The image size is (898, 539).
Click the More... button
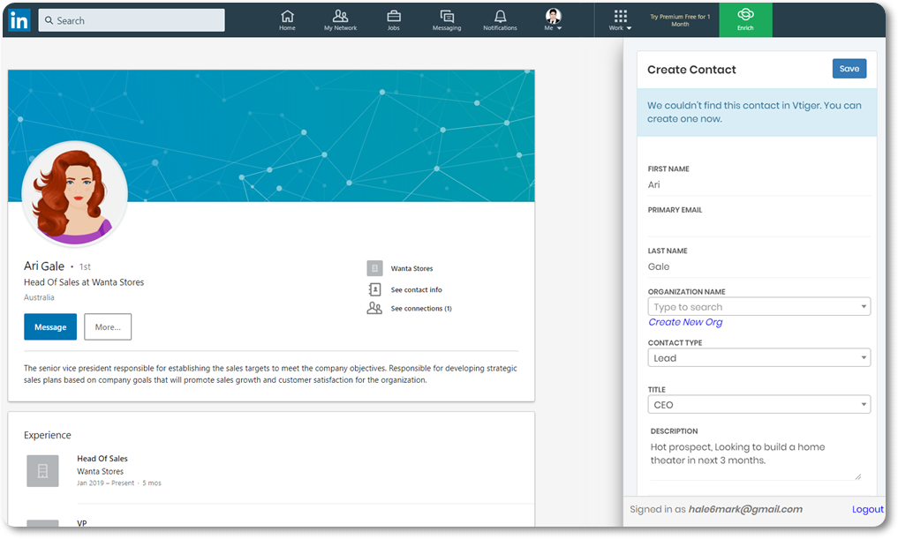tap(108, 326)
